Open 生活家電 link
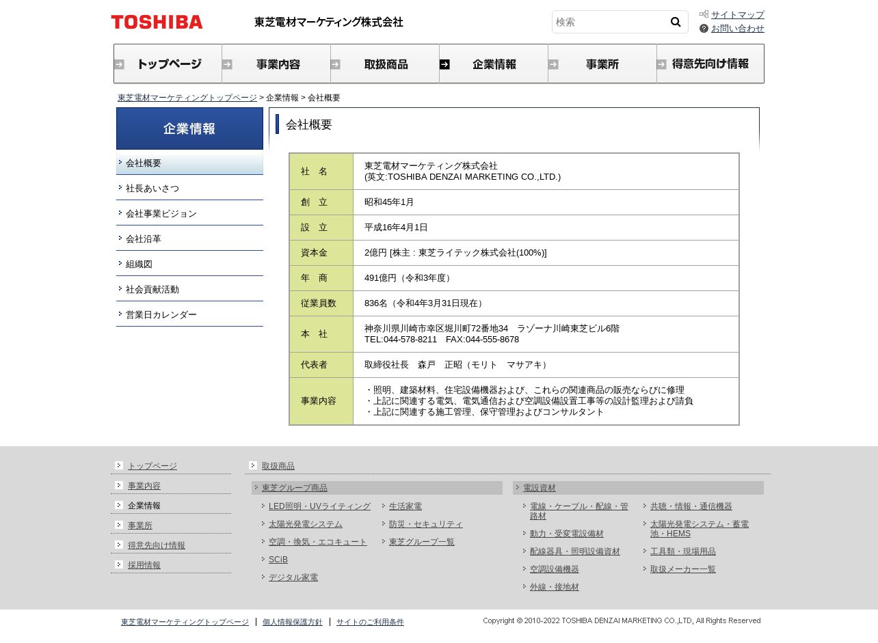878x643 pixels. click(405, 506)
